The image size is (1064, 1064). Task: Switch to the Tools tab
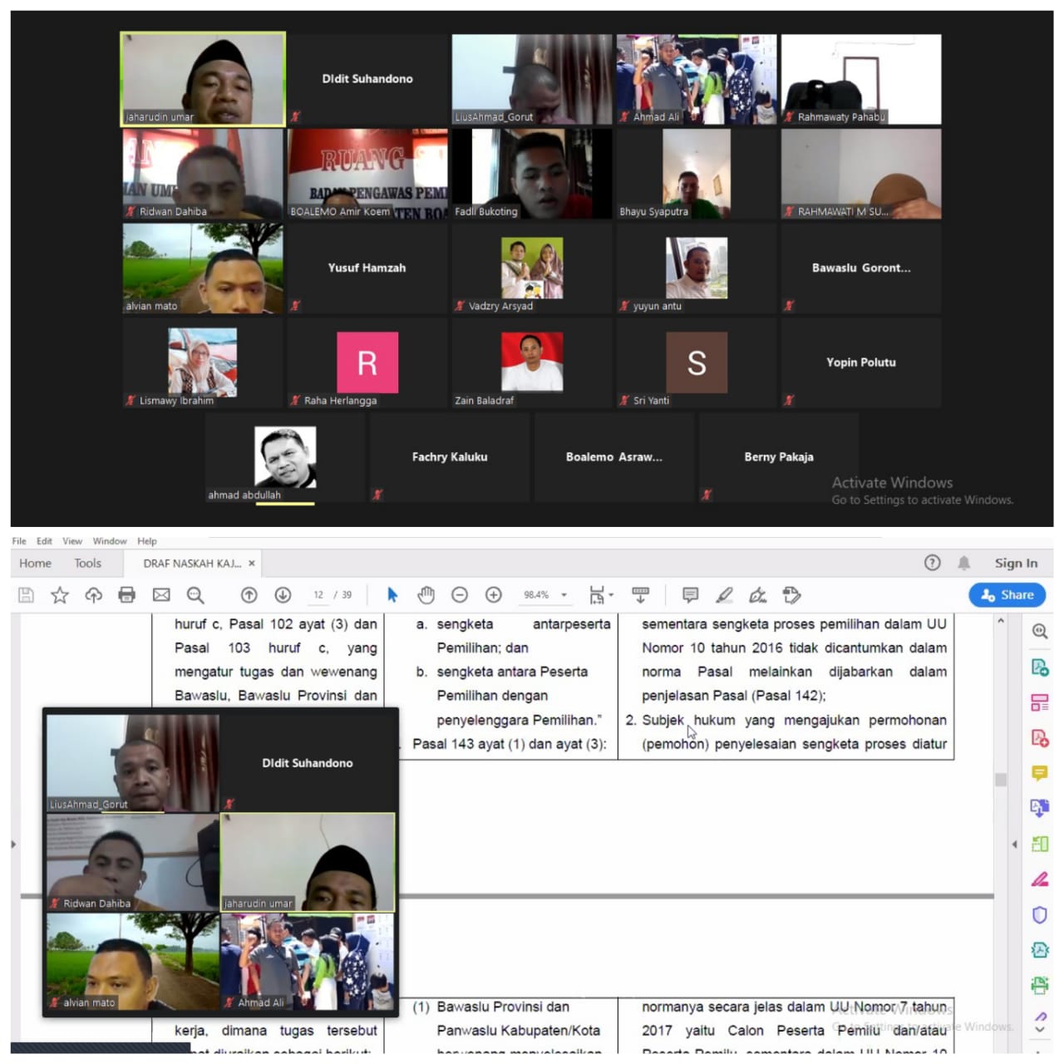pos(87,563)
